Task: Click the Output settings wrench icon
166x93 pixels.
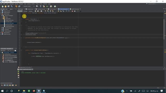Action: click(18, 78)
